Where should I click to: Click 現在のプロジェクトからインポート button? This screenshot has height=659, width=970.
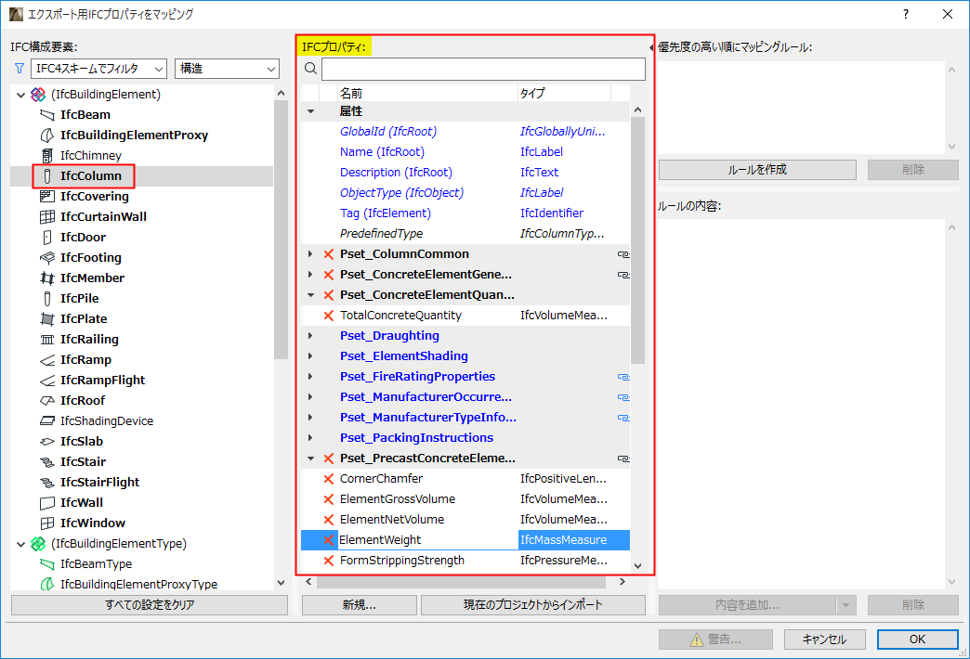[x=533, y=604]
